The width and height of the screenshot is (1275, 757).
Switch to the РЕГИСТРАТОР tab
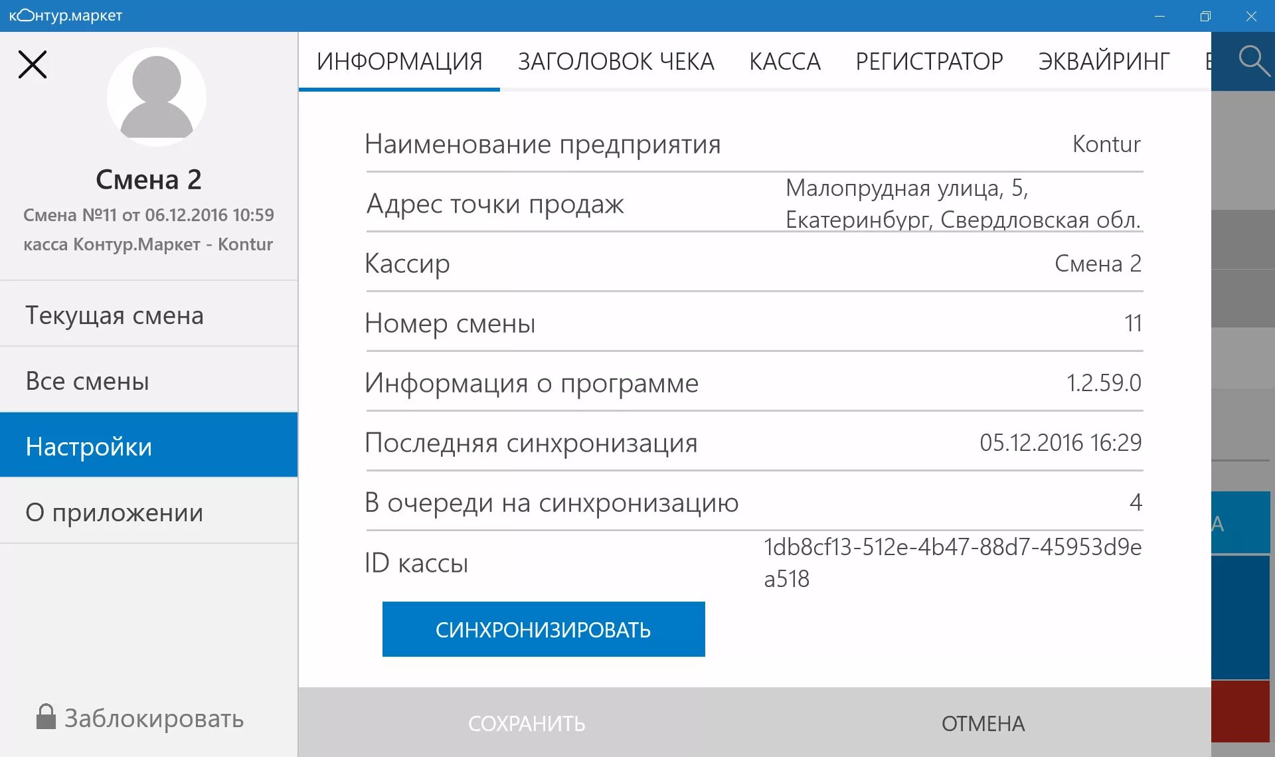click(x=929, y=61)
